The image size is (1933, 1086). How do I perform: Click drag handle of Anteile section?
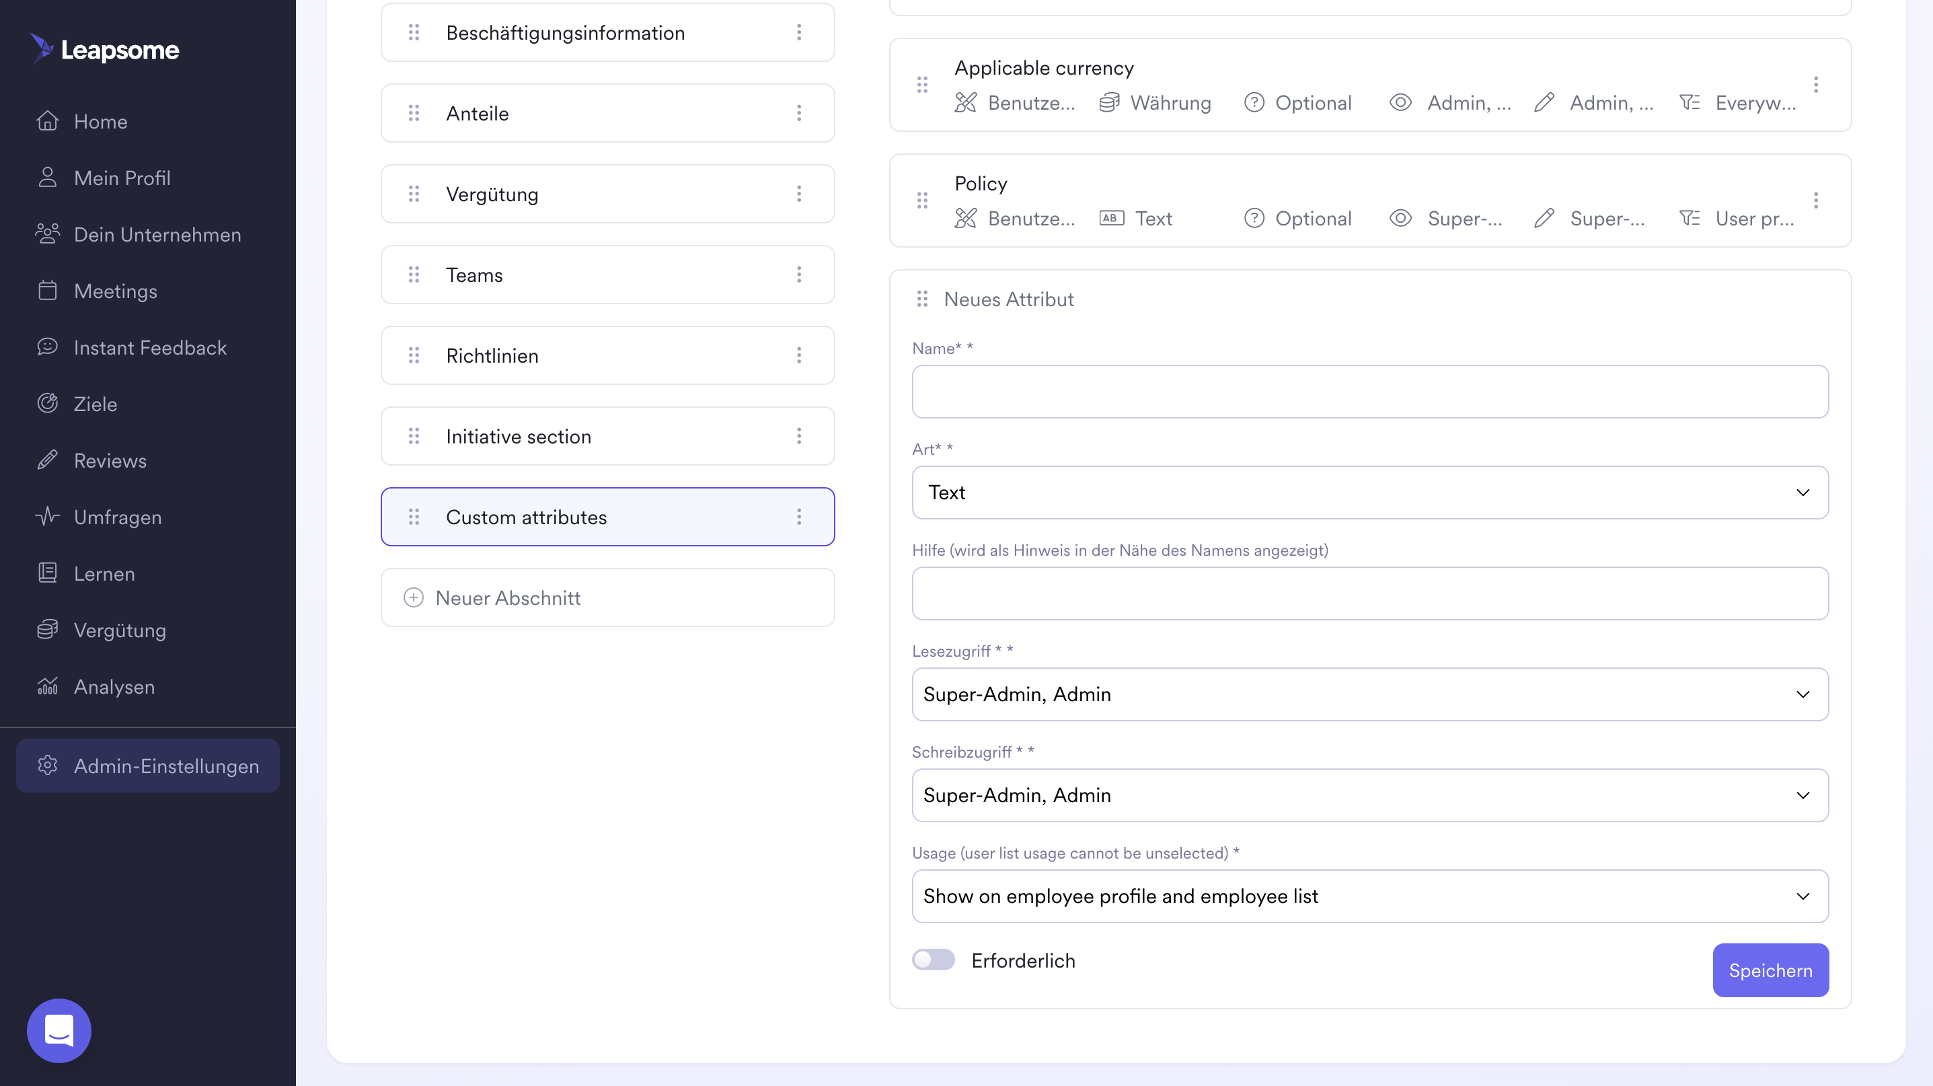[x=414, y=113]
